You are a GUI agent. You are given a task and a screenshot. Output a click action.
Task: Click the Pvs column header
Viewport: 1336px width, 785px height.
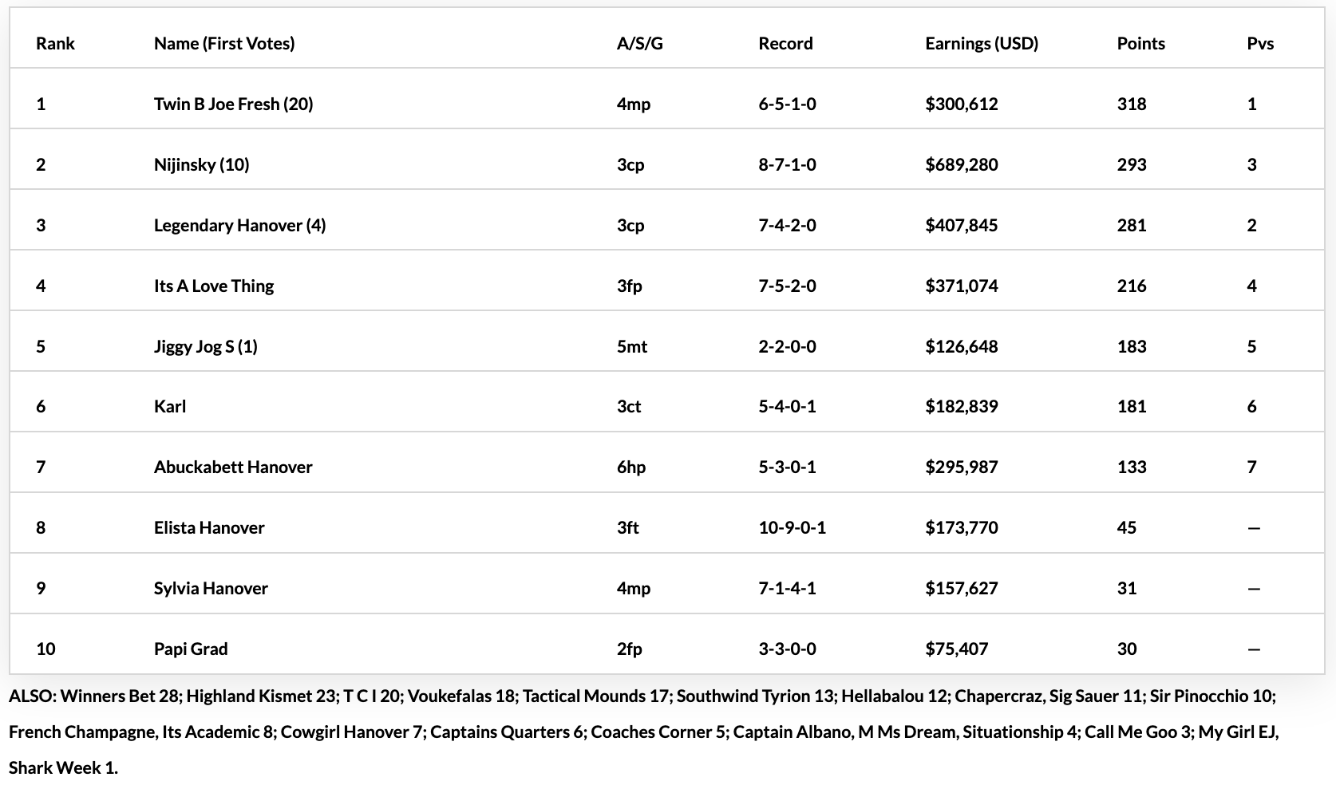pyautogui.click(x=1260, y=43)
